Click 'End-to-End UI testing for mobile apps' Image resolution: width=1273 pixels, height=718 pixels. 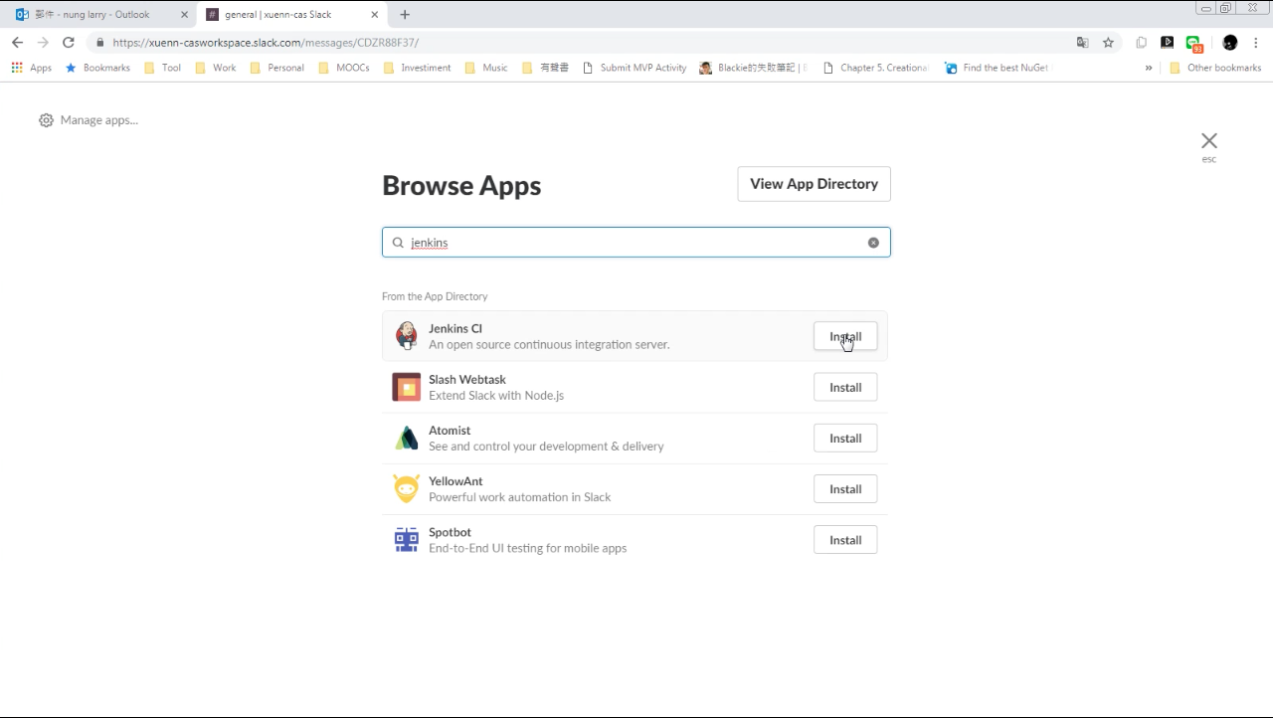(527, 548)
